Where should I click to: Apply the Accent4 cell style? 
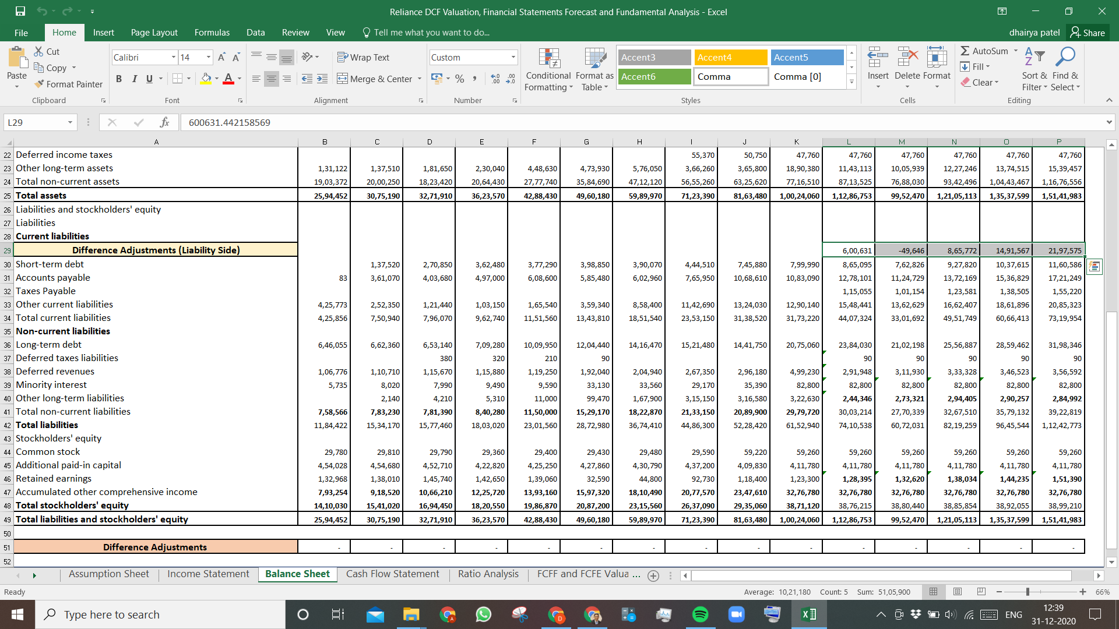731,57
